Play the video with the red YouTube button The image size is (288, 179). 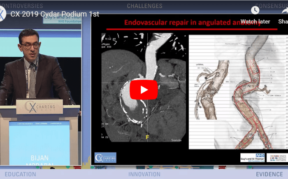coord(144,90)
